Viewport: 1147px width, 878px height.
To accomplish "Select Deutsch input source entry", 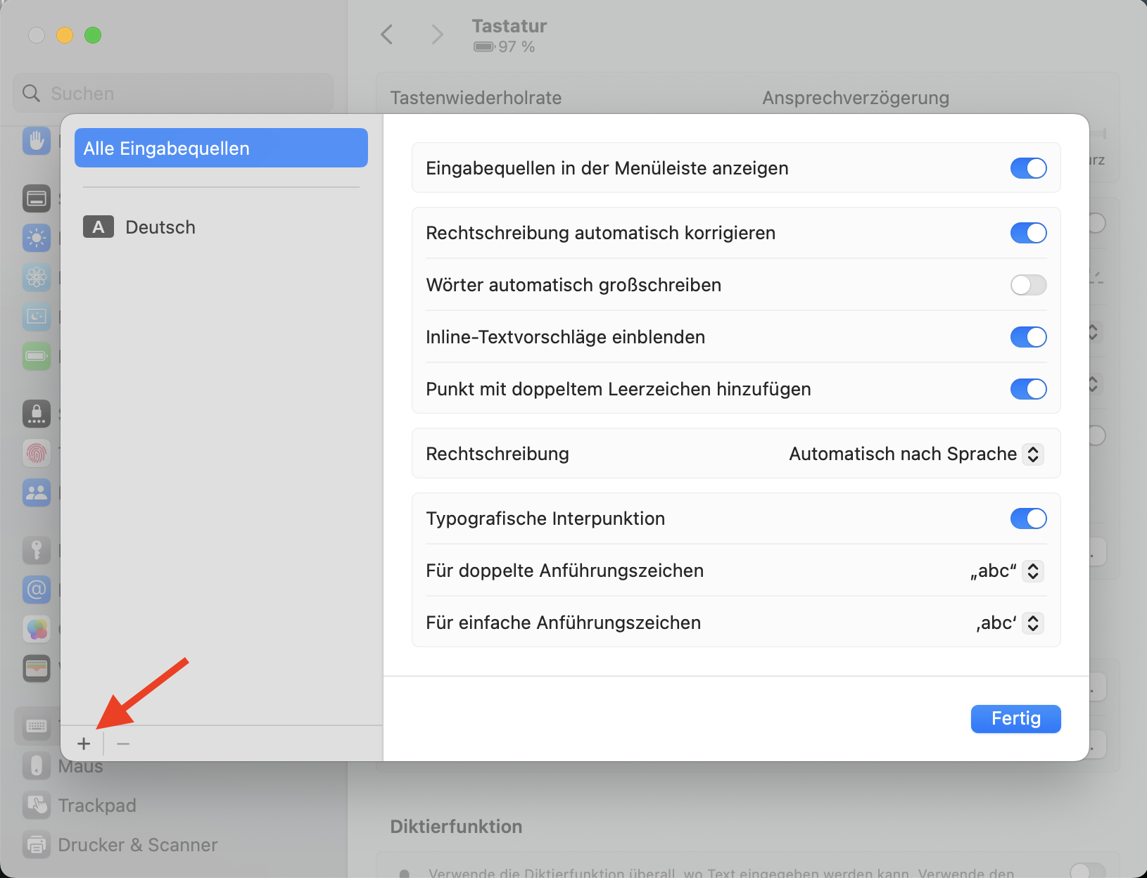I will [160, 227].
